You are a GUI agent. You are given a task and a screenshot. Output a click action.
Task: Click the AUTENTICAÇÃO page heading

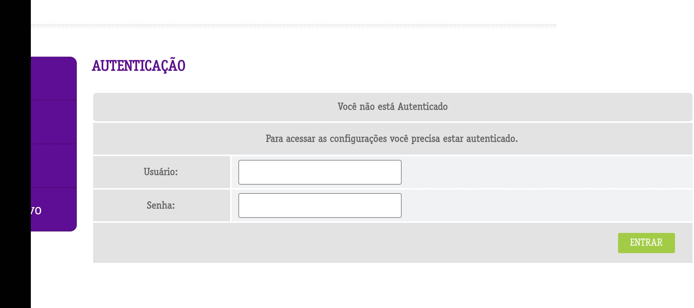[139, 66]
